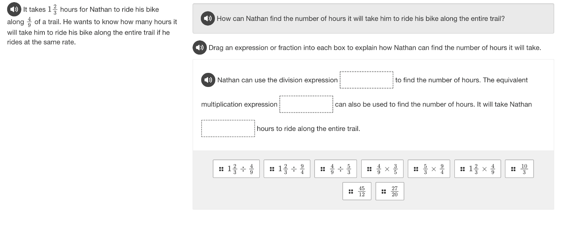The height and width of the screenshot is (232, 561).
Task: Play audio for the bike trail problem text
Action: (14, 9)
